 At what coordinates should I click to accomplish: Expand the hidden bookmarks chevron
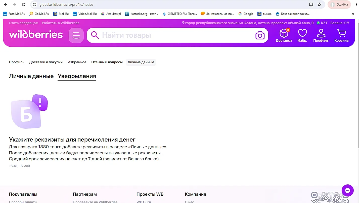tap(353, 14)
